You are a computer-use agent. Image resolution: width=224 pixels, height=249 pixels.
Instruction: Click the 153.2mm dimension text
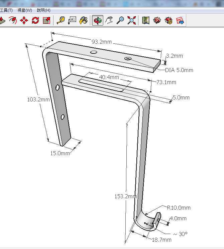pyautogui.click(x=126, y=197)
